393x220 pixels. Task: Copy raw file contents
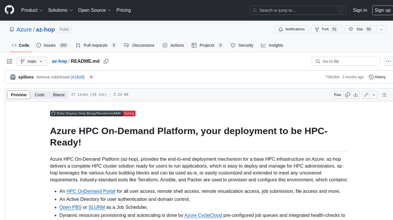tap(348, 95)
